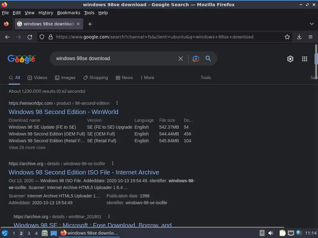Image resolution: width=318 pixels, height=238 pixels.
Task: Search by image using camera icon
Action: 196,59
